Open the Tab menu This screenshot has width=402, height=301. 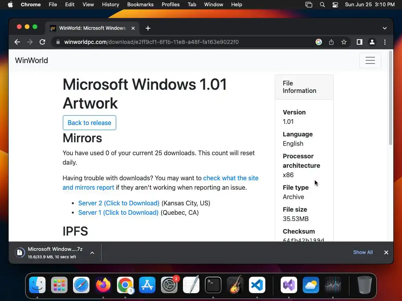coord(192,5)
